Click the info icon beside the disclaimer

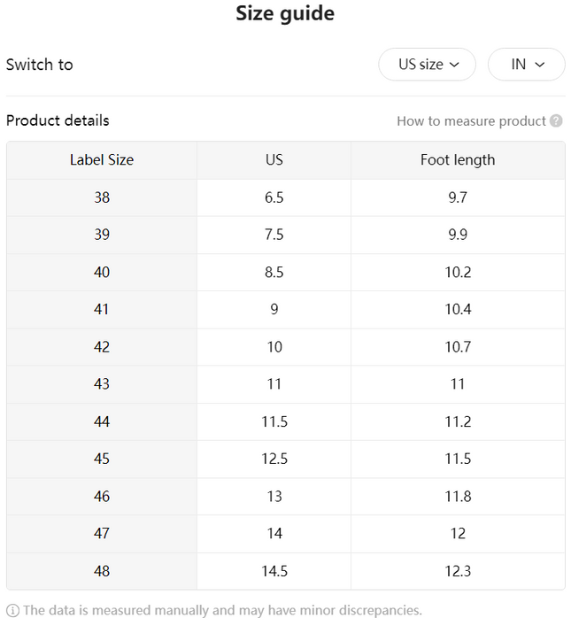pos(12,611)
